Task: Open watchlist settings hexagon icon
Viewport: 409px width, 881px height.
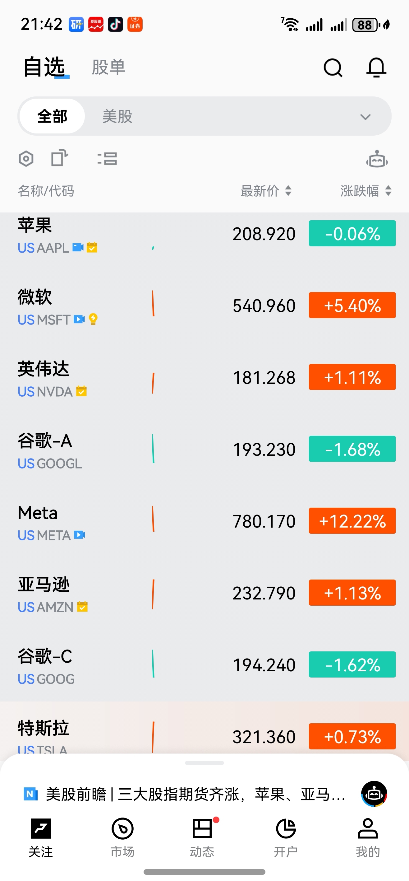Action: click(26, 159)
